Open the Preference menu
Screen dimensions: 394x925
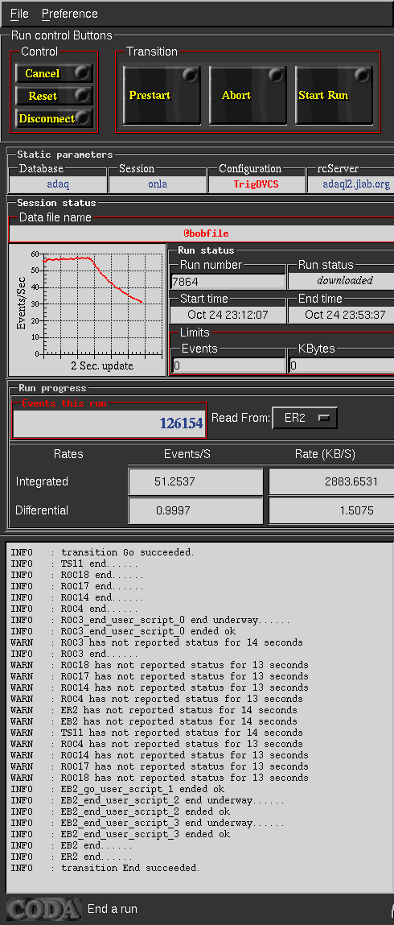[69, 14]
